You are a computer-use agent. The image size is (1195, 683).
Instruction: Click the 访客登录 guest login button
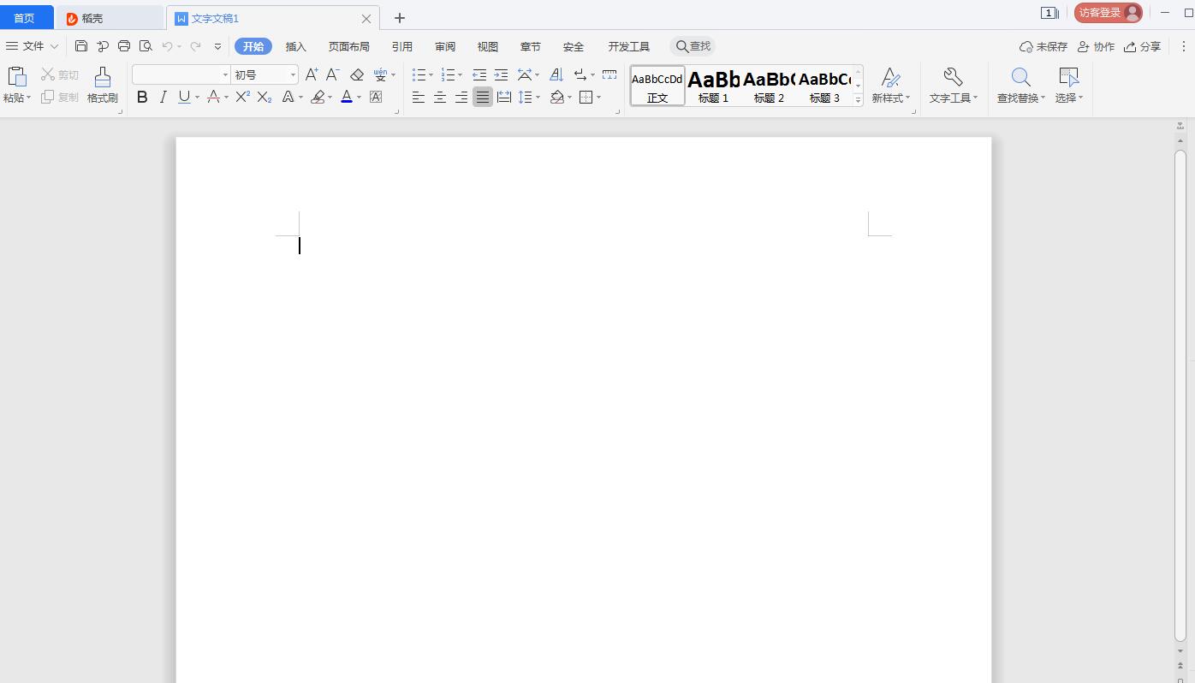pos(1107,13)
